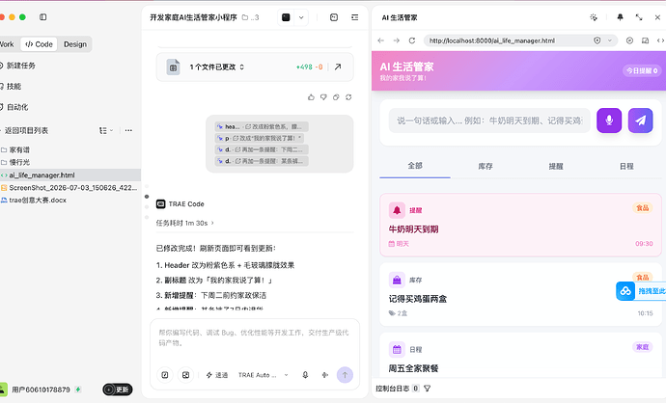Expand the terminal dropdown arrow

[301, 17]
